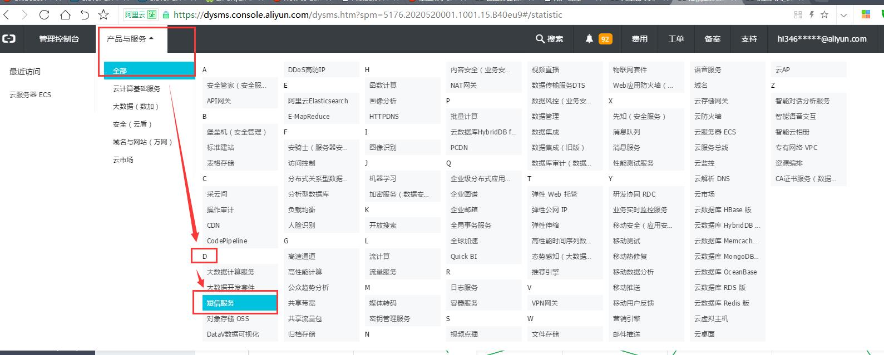Go to browser home page icon

coord(65,14)
